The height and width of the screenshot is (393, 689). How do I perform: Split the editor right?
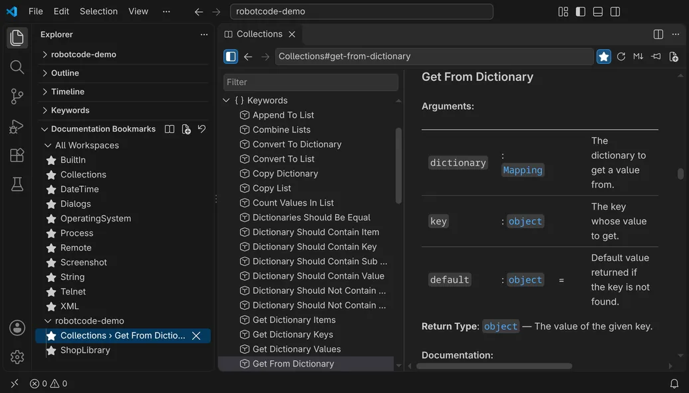point(658,35)
